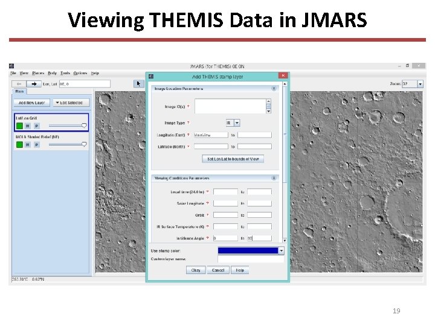
Task: Open the Help menu in menu bar
Action: click(95, 73)
